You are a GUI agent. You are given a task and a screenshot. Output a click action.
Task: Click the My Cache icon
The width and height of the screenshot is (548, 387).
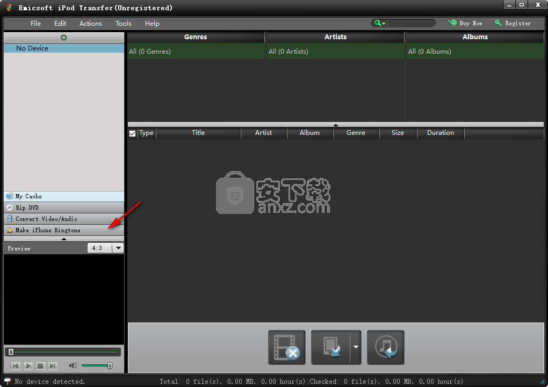(10, 197)
